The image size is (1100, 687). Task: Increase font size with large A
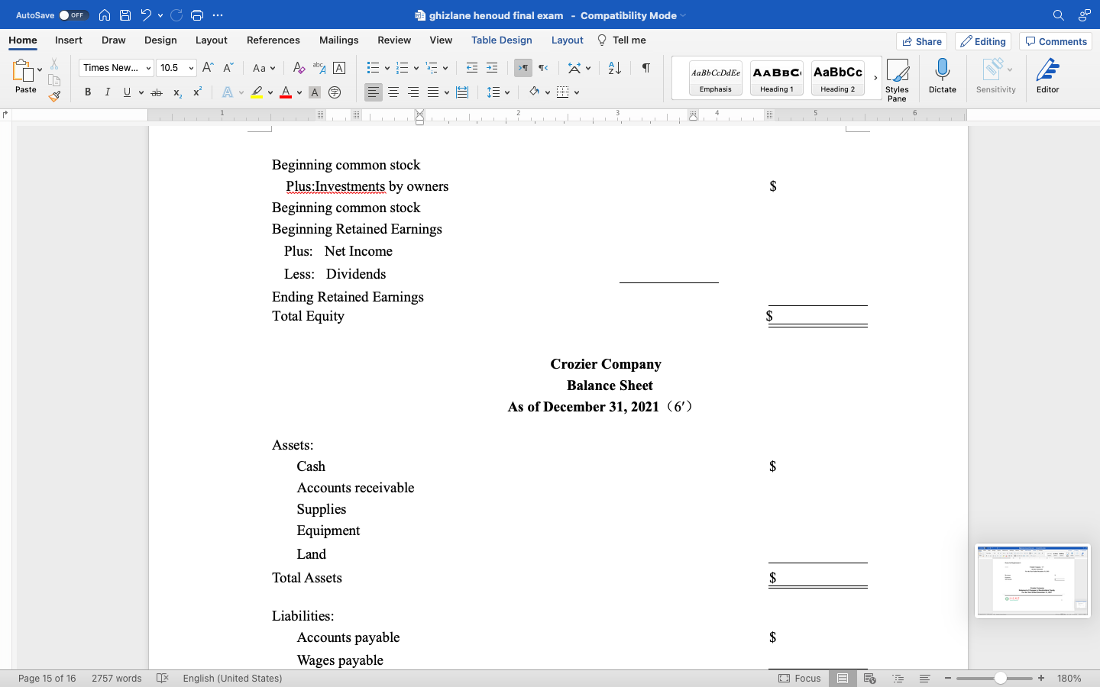[208, 68]
